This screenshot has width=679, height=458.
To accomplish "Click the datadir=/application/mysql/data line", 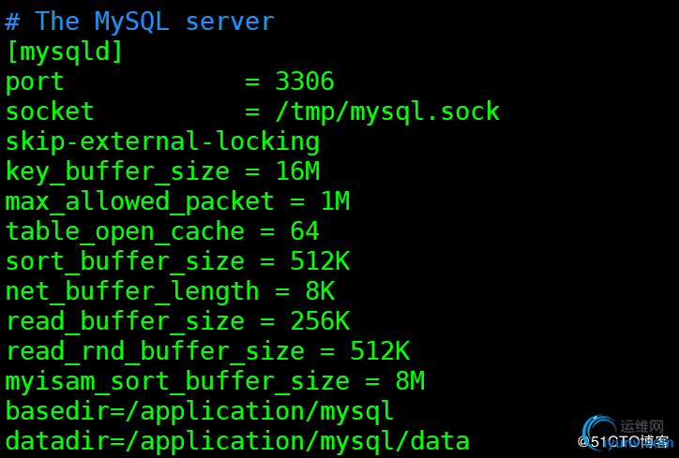I will [236, 440].
